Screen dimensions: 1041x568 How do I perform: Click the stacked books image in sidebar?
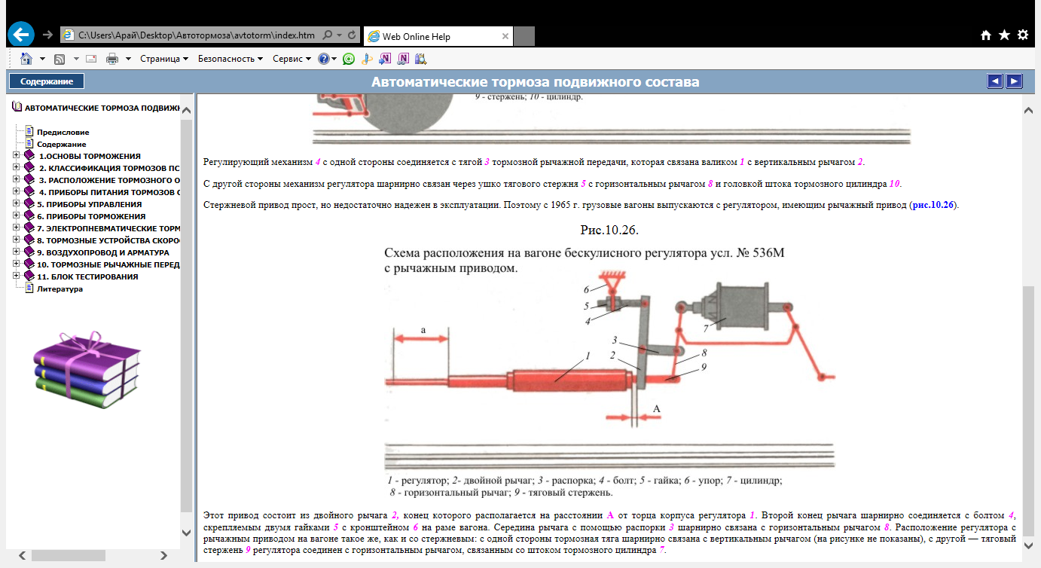click(87, 370)
